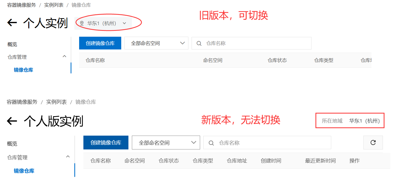The image size is (393, 188).
Task: Click 命名空间 column header in old version table
Action: click(213, 60)
